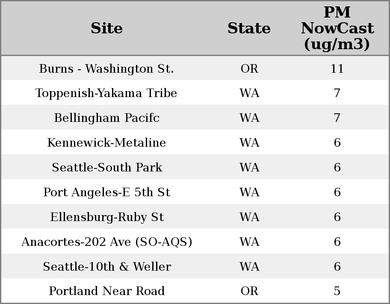Click the Ellensburg-Ruby St site cell

[x=106, y=217]
